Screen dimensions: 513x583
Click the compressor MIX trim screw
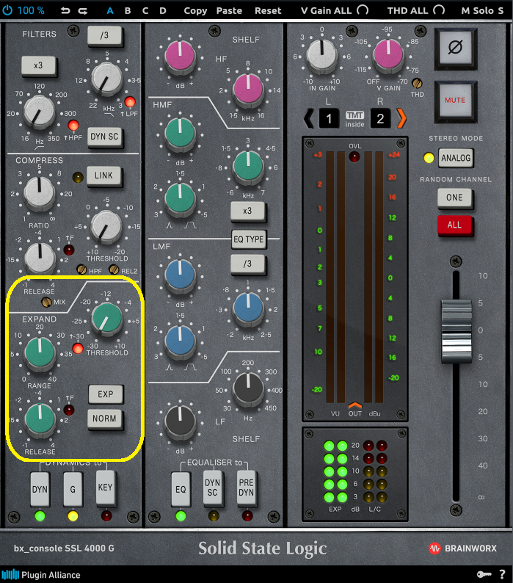[46, 302]
